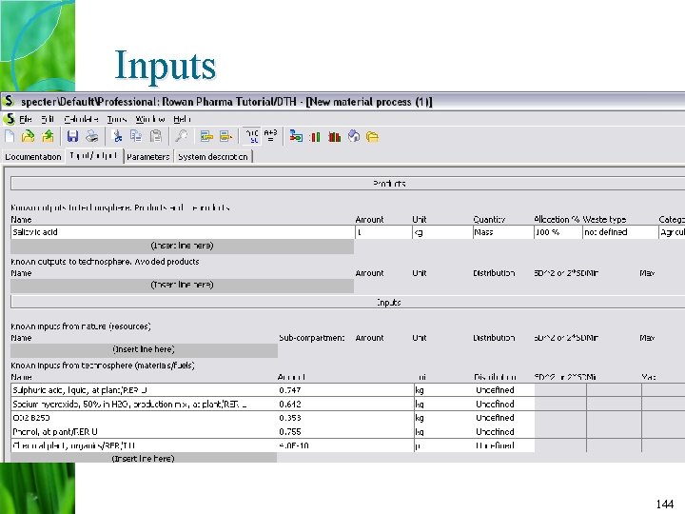Screen dimensions: 685x514
Task: Collapse the Products section header
Action: point(348,184)
